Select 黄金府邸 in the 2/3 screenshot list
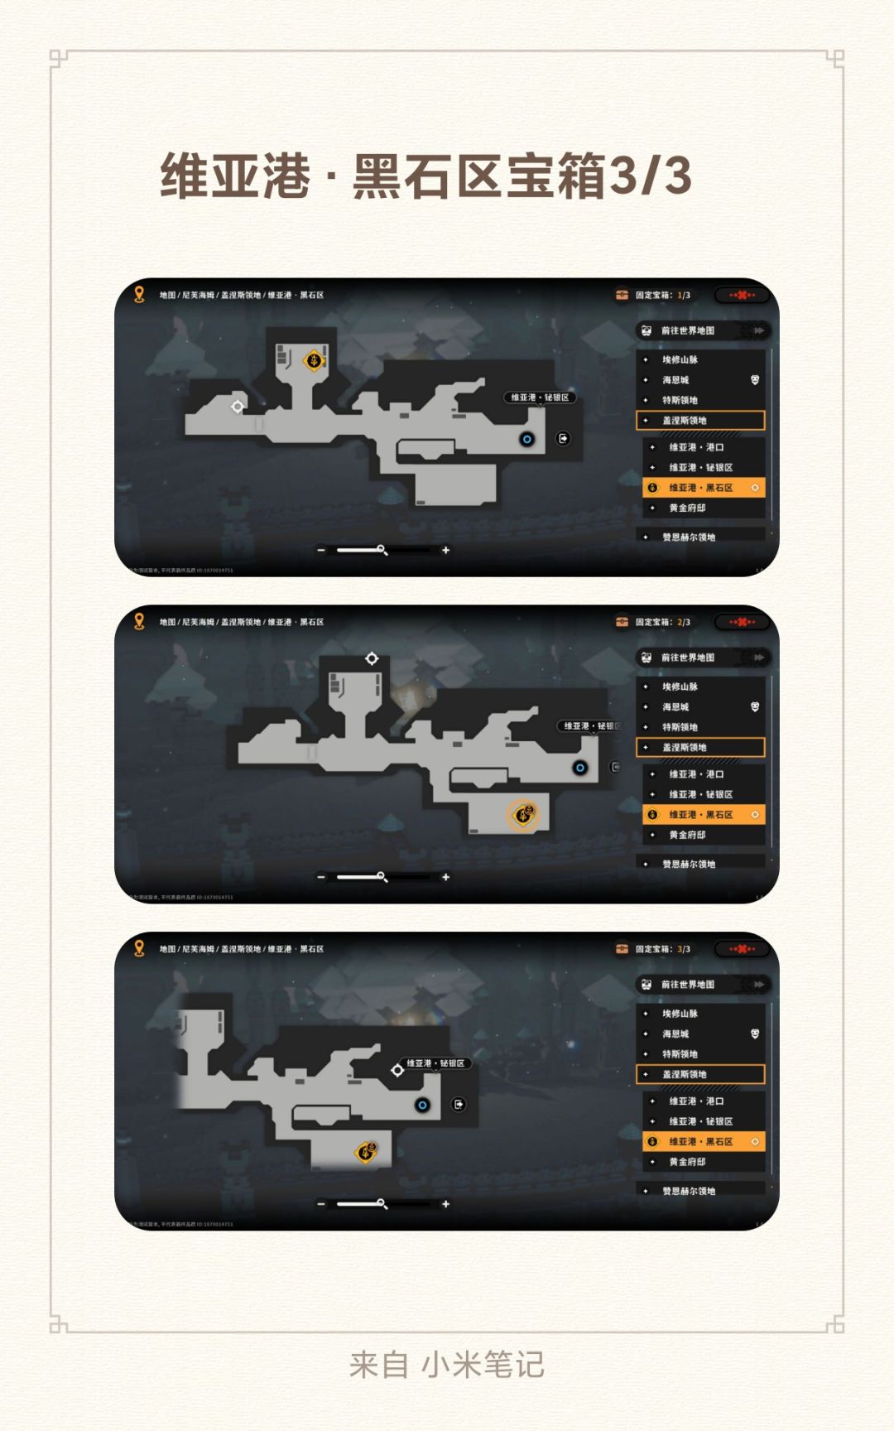The image size is (894, 1431). click(704, 835)
